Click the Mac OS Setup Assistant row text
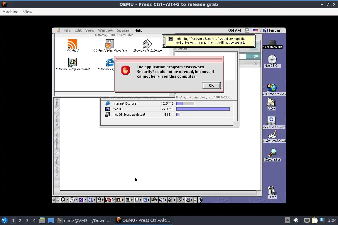Viewport: 338px width, 225px height. click(129, 115)
